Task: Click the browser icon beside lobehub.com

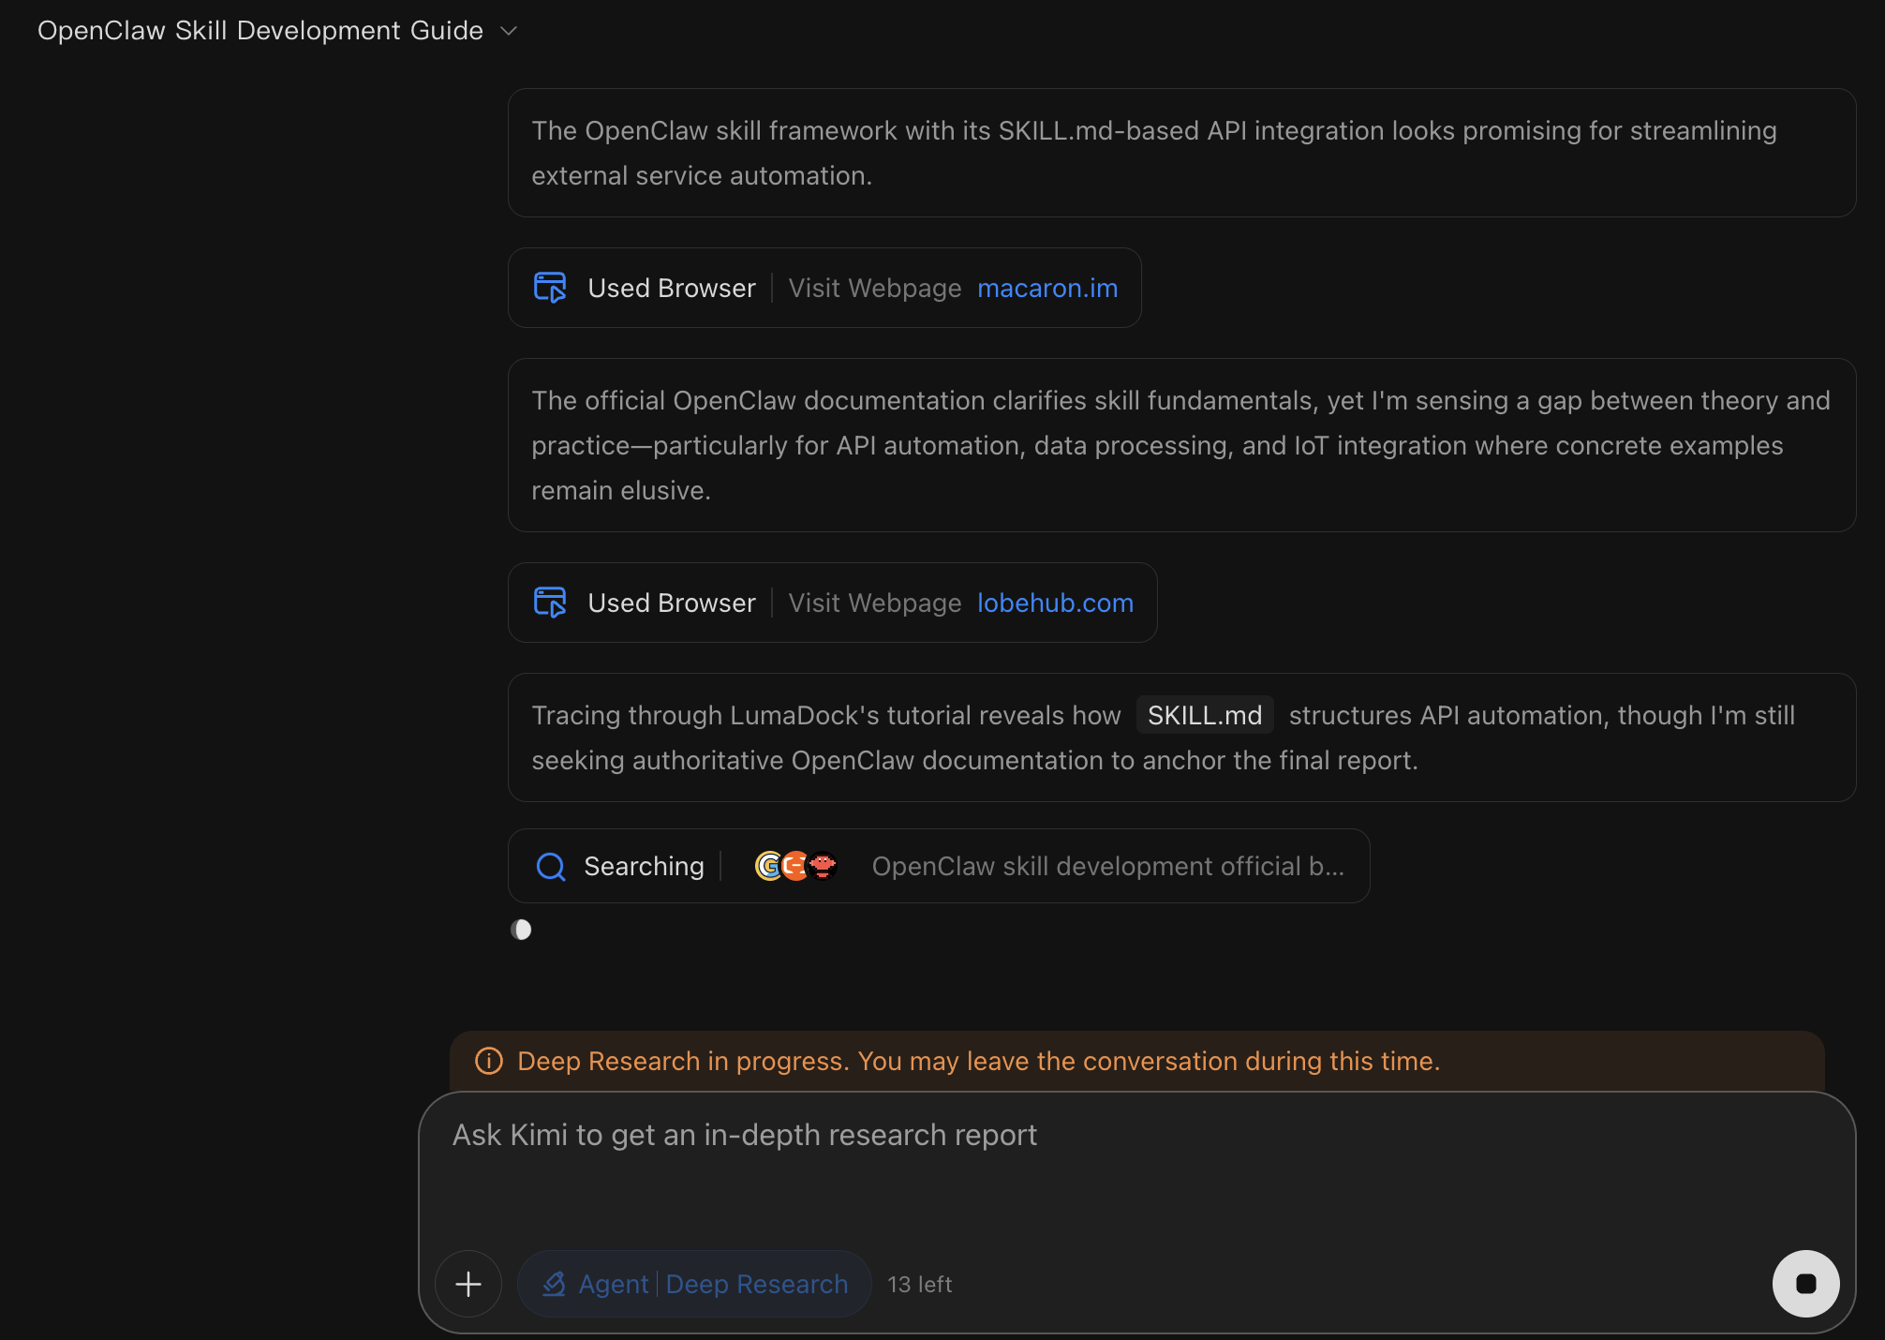Action: 550,603
